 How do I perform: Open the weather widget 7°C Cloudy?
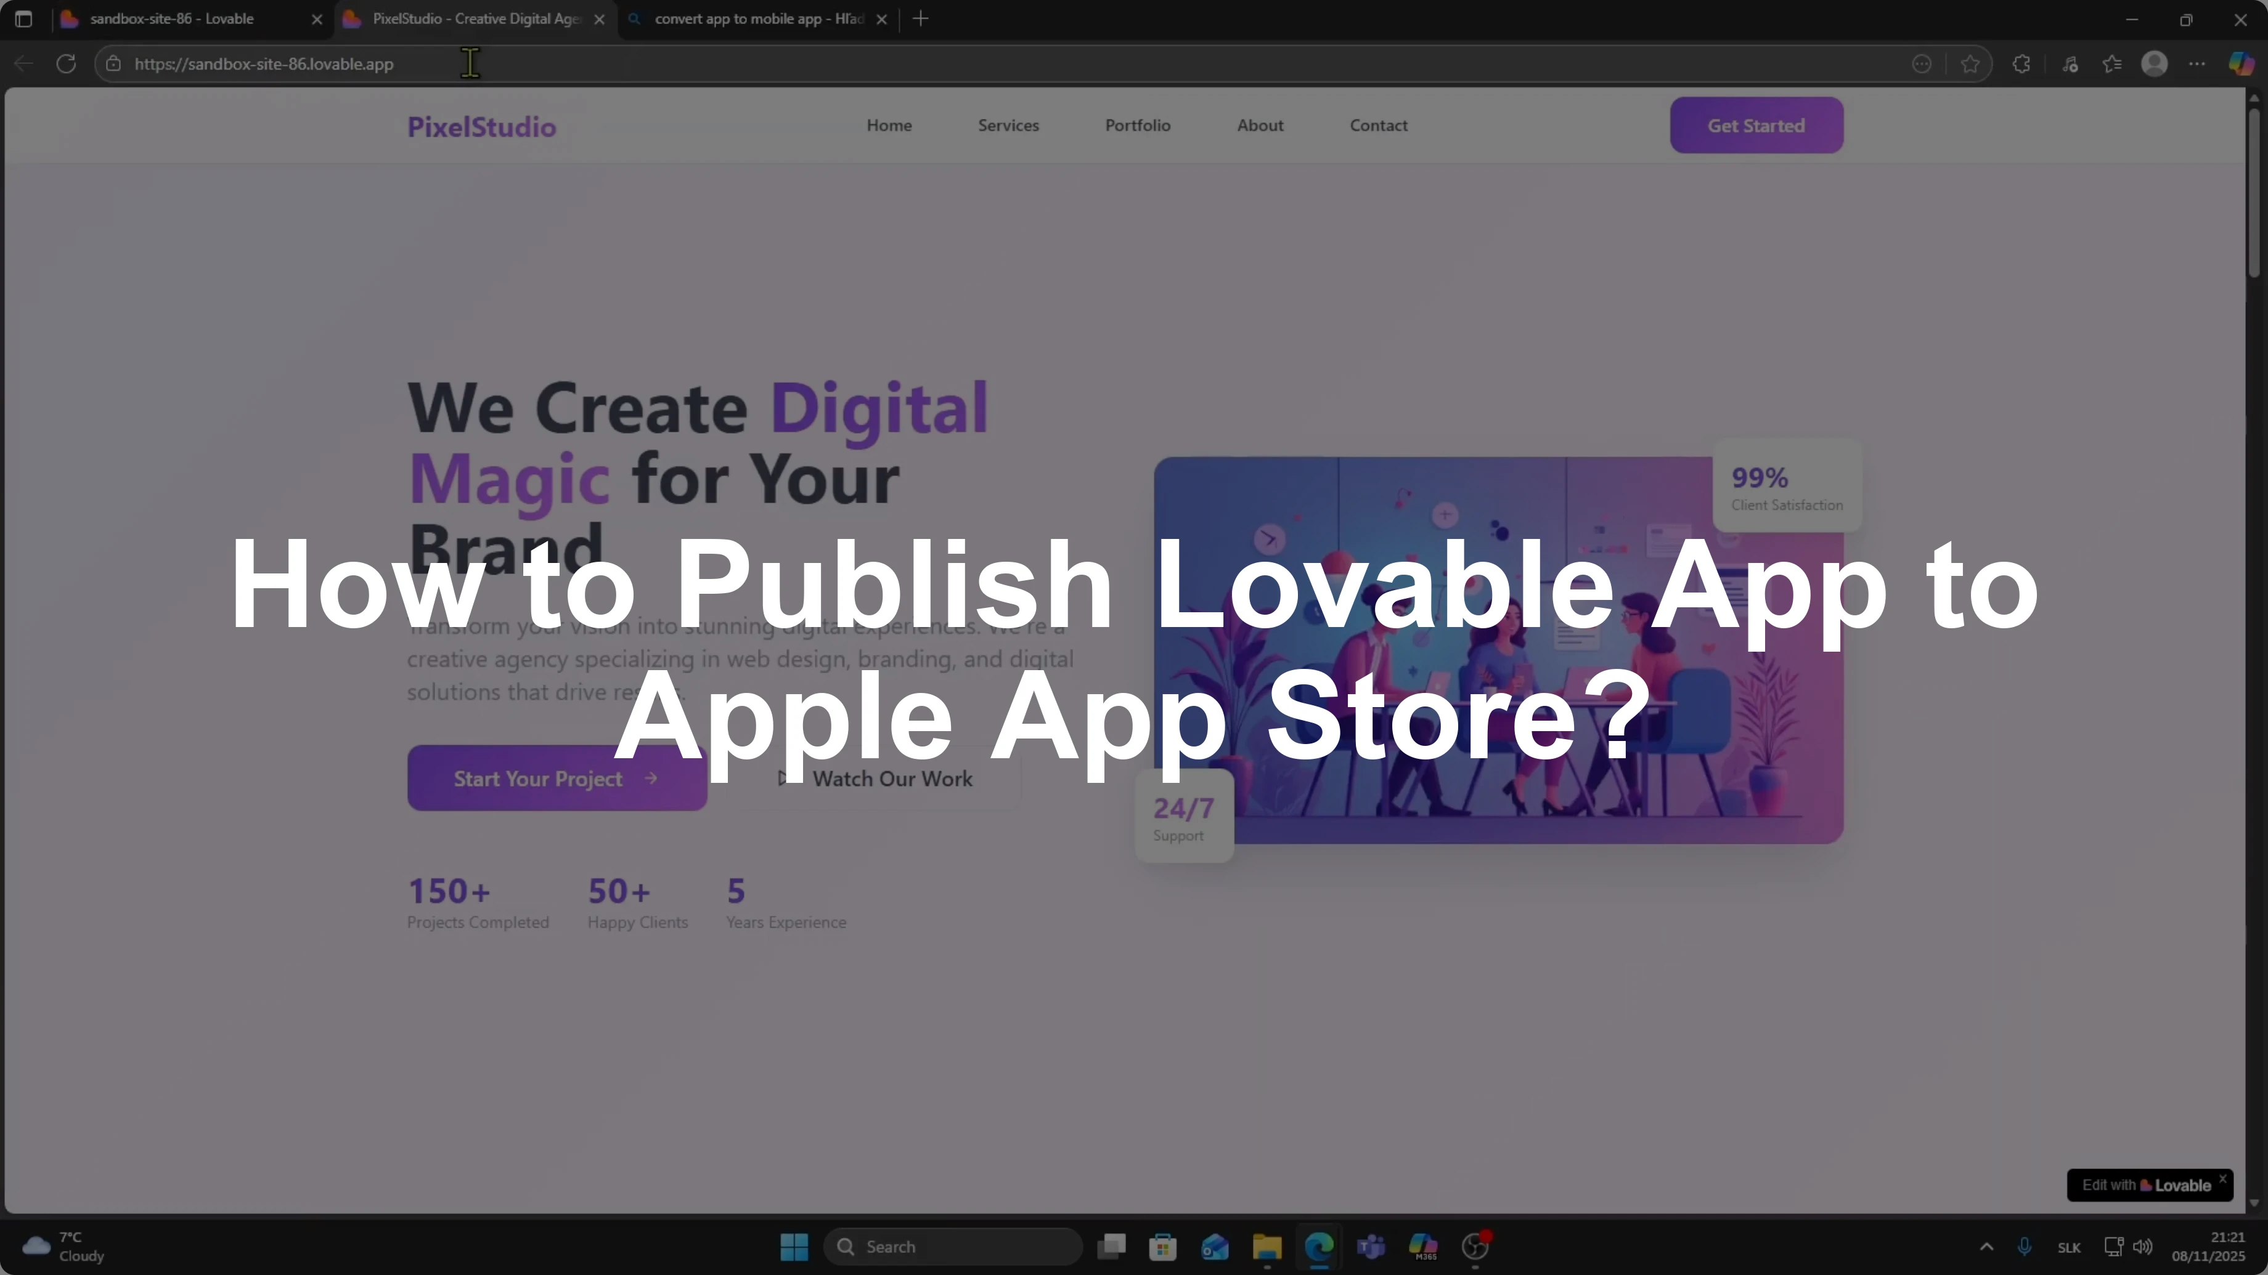(x=63, y=1246)
